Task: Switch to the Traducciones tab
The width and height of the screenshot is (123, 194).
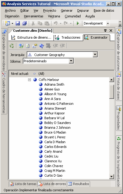Action: (68, 37)
